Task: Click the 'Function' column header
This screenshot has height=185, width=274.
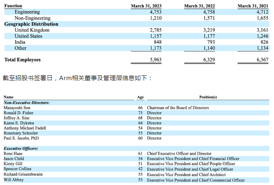Action: click(13, 6)
